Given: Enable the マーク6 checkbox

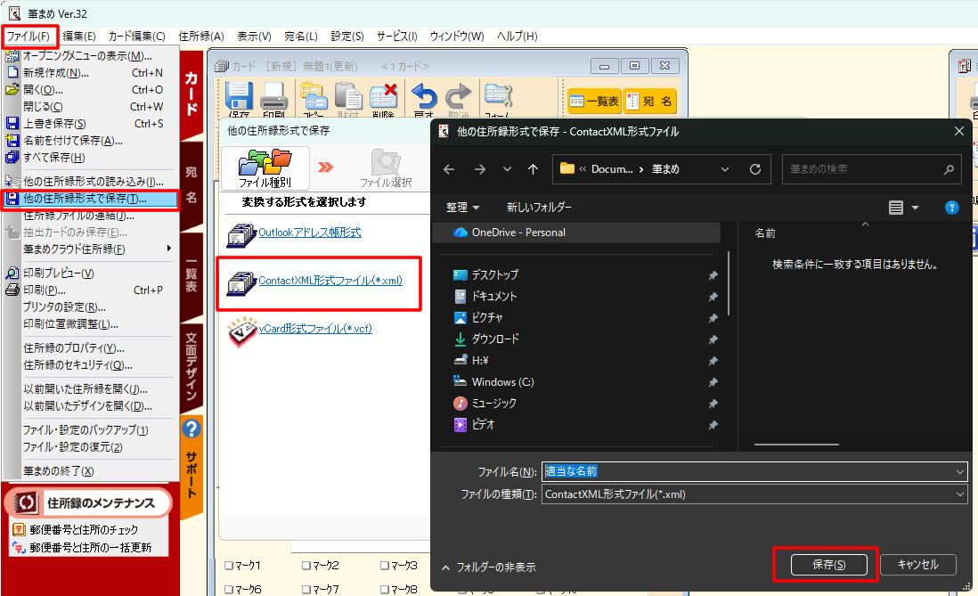Looking at the screenshot, I should 230,589.
